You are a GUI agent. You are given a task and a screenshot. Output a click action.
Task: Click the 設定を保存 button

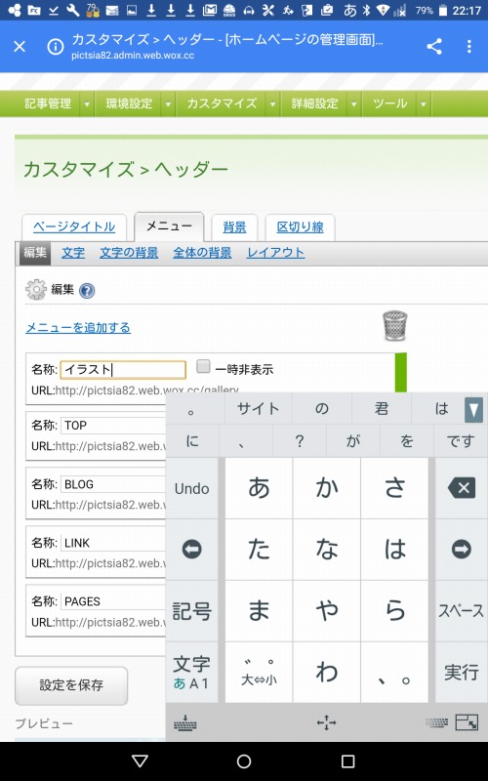pyautogui.click(x=71, y=685)
